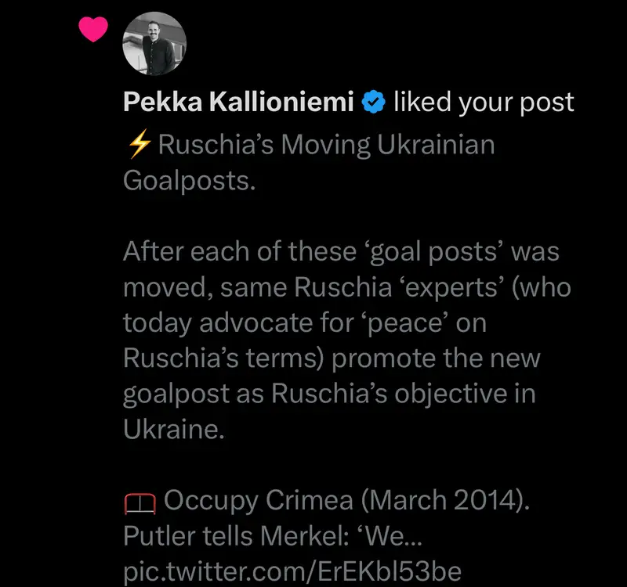Click the red goalpost emoji
The width and height of the screenshot is (627, 587).
(140, 501)
